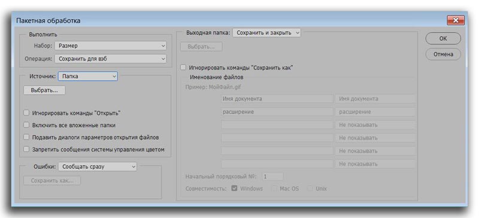Open the Набор dropdown set to Размер
The width and height of the screenshot is (479, 218).
pyautogui.click(x=111, y=46)
